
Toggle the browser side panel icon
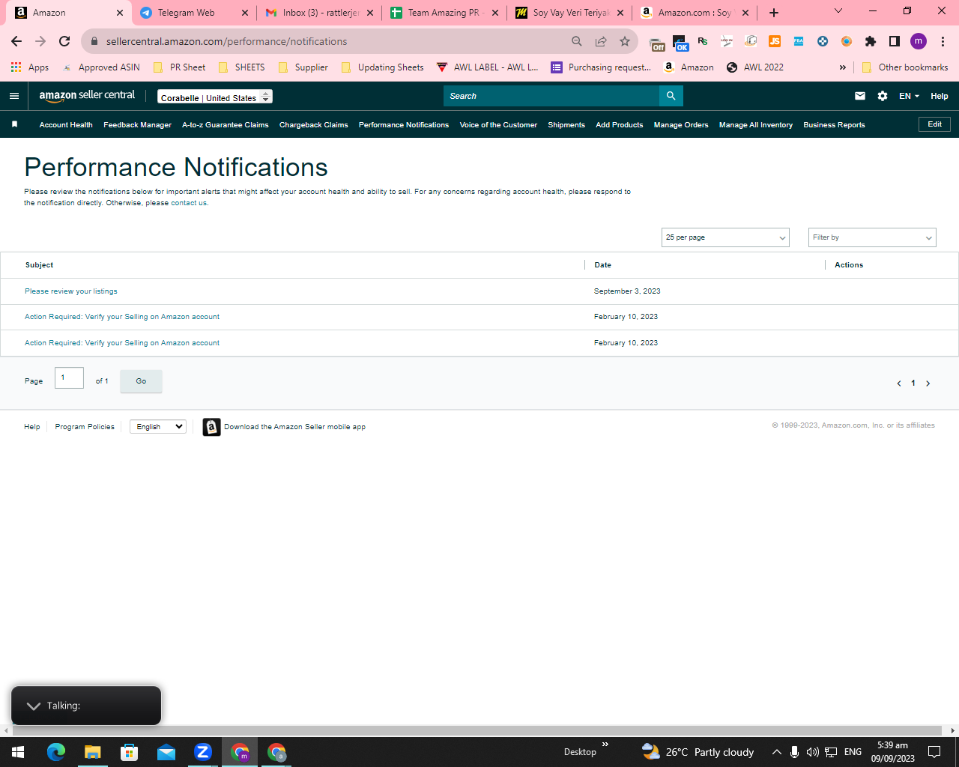point(895,41)
